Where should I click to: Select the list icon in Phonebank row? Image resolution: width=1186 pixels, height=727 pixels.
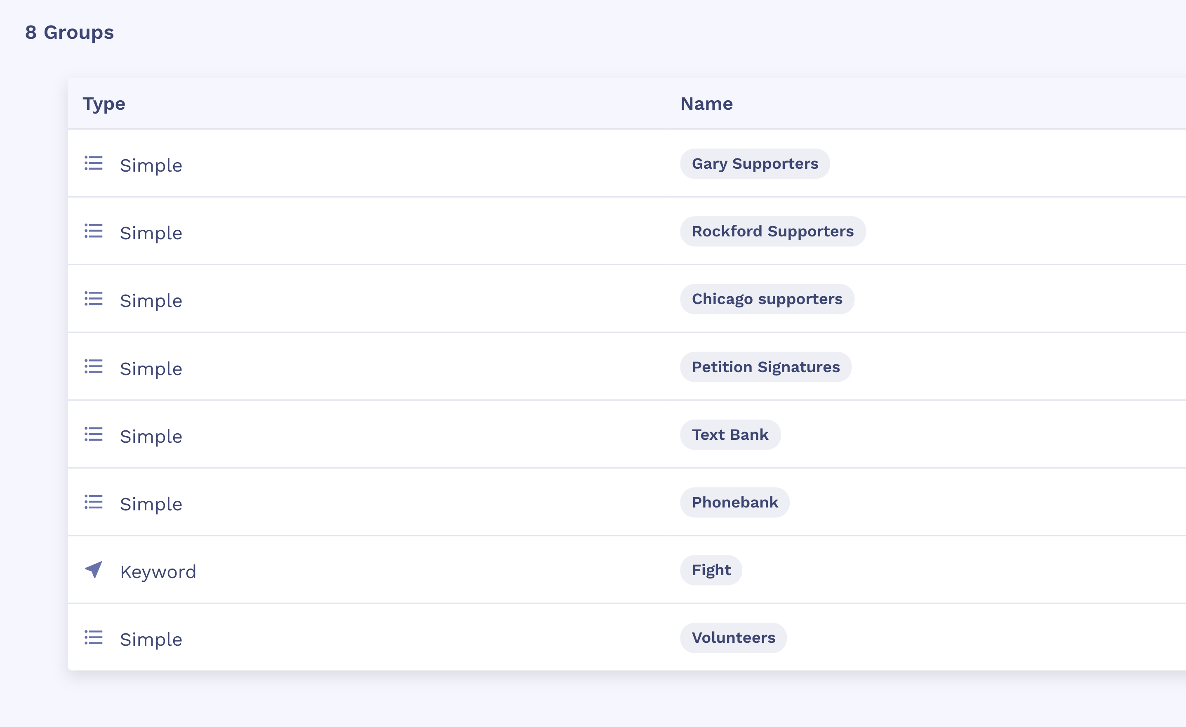click(x=93, y=502)
